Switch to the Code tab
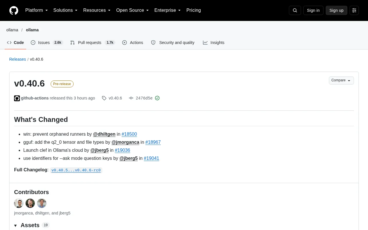This screenshot has width=368, height=230. click(16, 43)
